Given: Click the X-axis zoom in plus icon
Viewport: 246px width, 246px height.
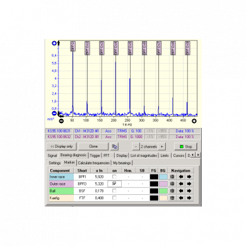Looking at the screenshot, I should (x=194, y=121).
